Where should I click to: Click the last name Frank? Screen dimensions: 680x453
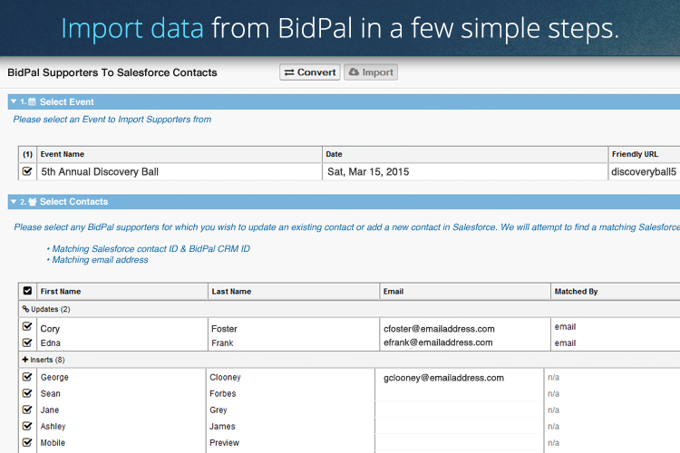tap(222, 342)
